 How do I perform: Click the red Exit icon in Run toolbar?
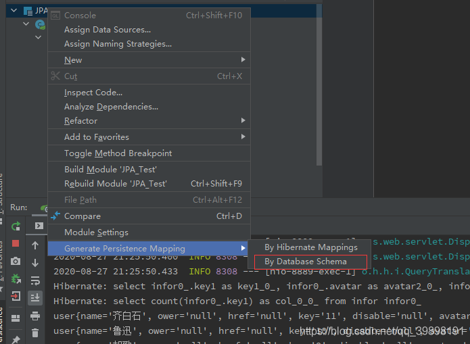click(16, 297)
